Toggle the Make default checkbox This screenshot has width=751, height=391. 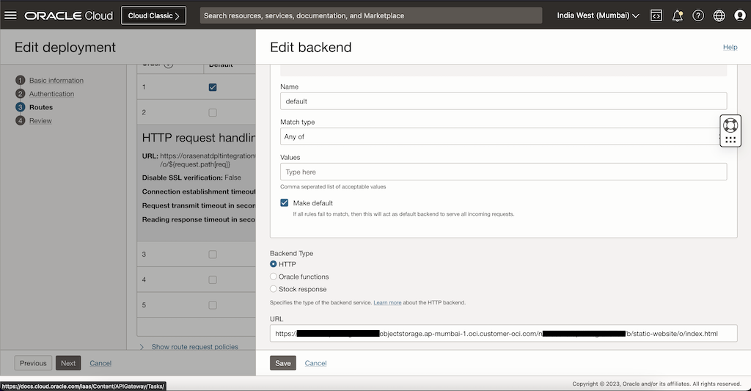(285, 202)
